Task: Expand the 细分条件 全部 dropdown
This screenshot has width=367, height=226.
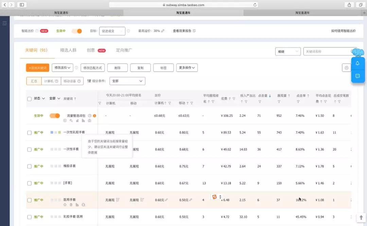Action: [x=127, y=81]
